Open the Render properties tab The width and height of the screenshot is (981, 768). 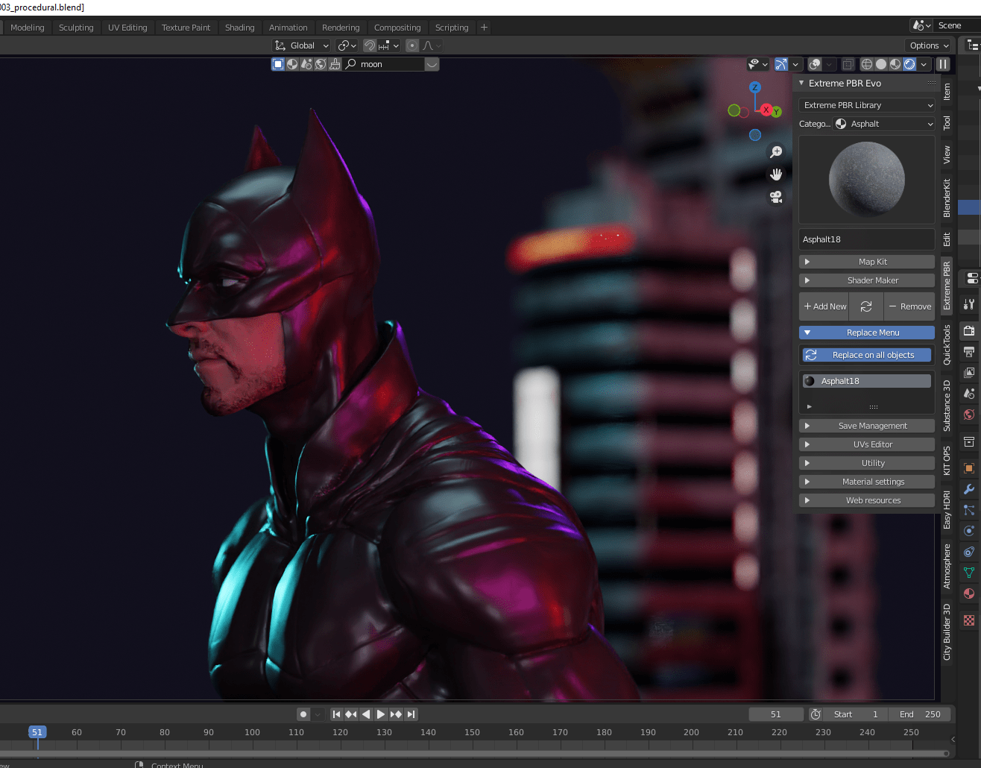point(969,330)
